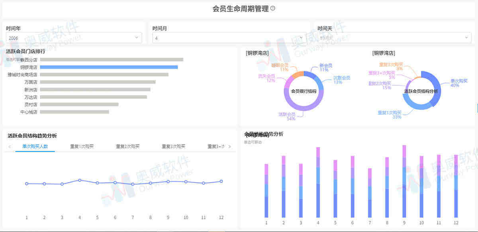Click the 活跃会员结构趋势分析 panel title
Image resolution: width=478 pixels, height=232 pixels.
[32, 136]
